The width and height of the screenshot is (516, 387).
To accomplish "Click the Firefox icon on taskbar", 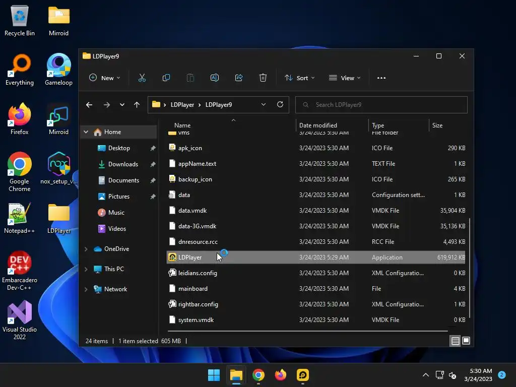I will click(x=280, y=375).
